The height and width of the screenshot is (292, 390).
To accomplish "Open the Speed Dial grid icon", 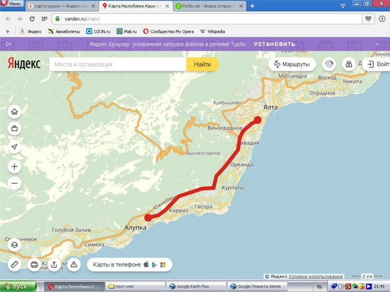I will click(x=44, y=19).
